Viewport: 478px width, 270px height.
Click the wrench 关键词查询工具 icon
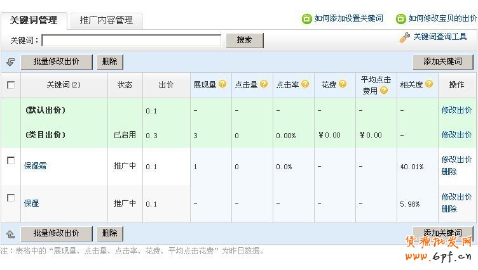(x=404, y=37)
